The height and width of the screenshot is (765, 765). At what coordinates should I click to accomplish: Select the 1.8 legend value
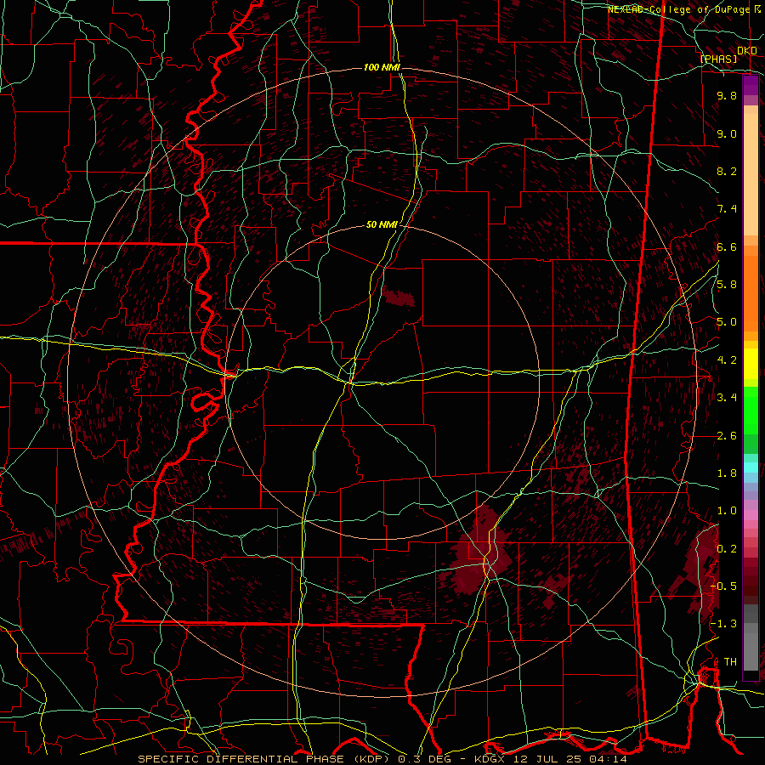click(x=727, y=473)
